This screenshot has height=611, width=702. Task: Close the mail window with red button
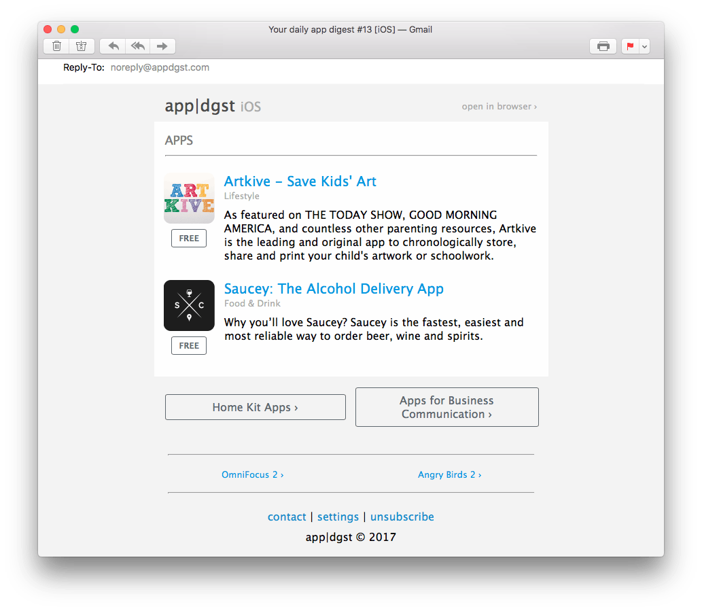48,29
